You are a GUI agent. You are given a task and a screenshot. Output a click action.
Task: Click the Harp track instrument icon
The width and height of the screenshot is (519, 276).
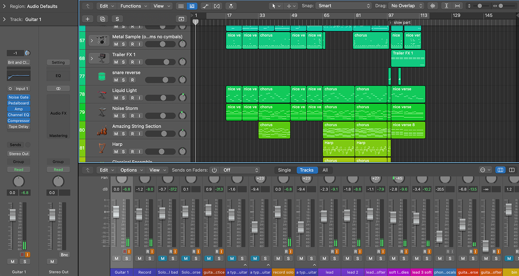coord(101,148)
